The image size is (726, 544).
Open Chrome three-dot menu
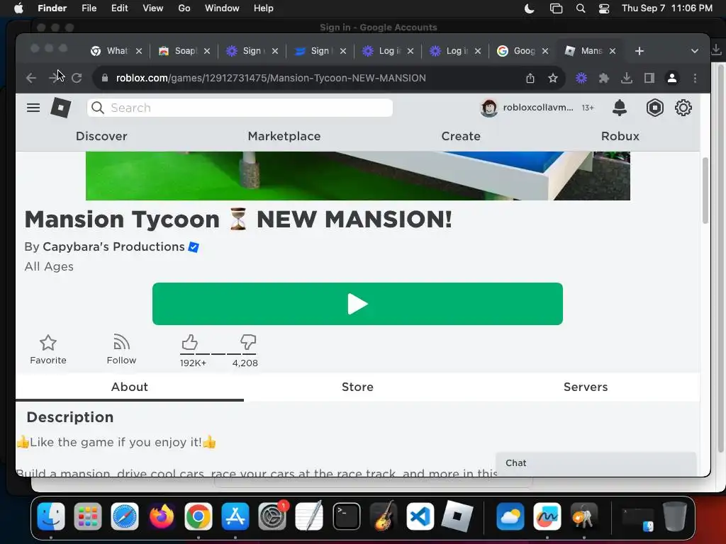point(695,78)
